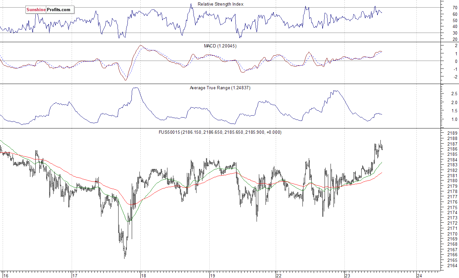The image size is (459, 278).
Task: Click price level 2166 on axis
Action: point(452,255)
